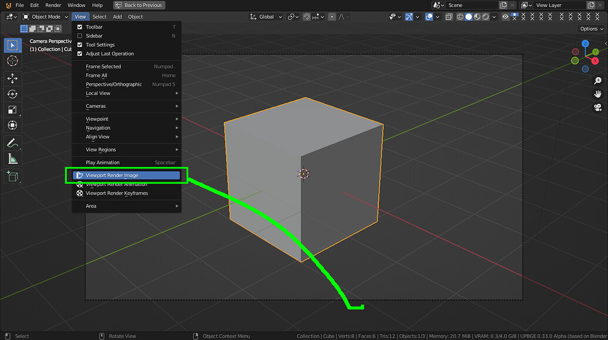
Task: Click the Zoom magnifier viewport icon
Action: [x=597, y=81]
